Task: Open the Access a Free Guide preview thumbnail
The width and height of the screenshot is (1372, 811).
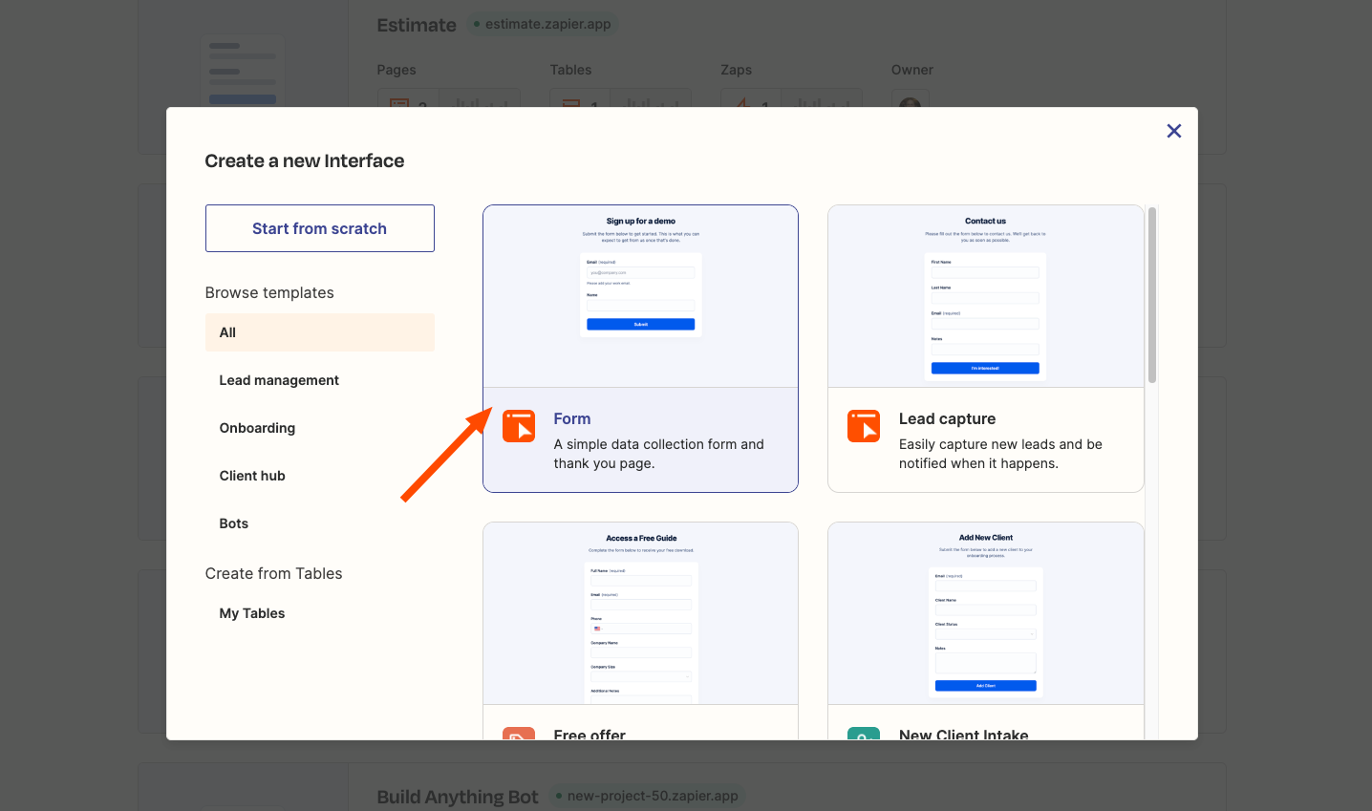Action: [x=640, y=613]
